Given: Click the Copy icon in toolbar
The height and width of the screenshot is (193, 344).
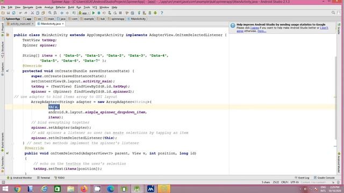Looking at the screenshot, I should pos(38,13).
